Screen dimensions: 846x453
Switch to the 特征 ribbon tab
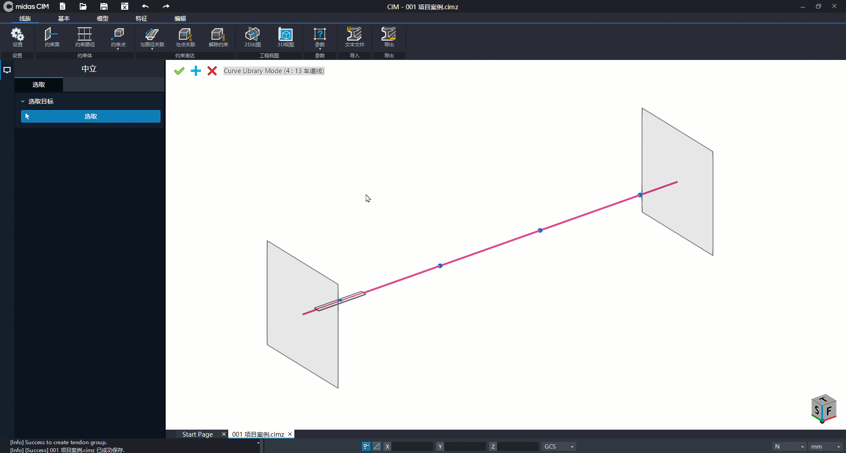141,19
